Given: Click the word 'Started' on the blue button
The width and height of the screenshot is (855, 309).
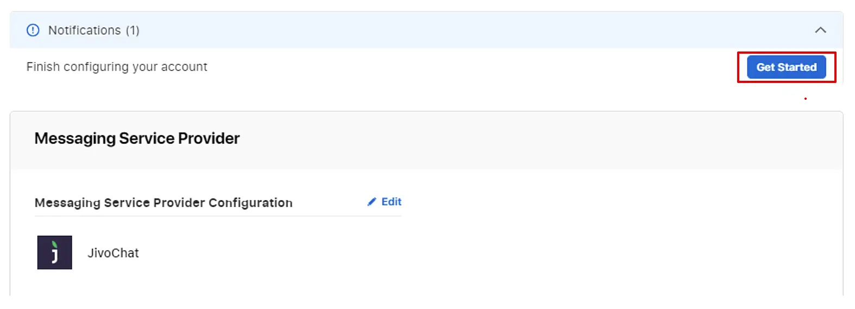Looking at the screenshot, I should pos(797,67).
